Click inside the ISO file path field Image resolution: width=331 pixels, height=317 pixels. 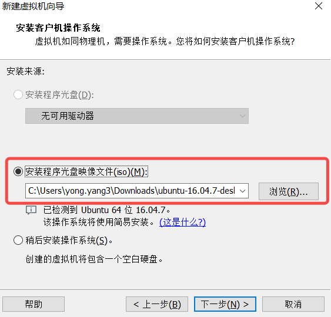tap(132, 191)
